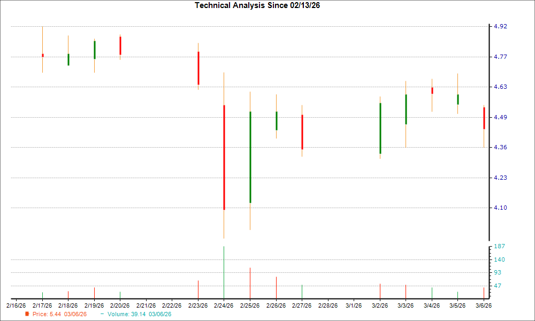The image size is (535, 321).
Task: Click the 2/28/26 date label on x-axis
Action: click(327, 305)
